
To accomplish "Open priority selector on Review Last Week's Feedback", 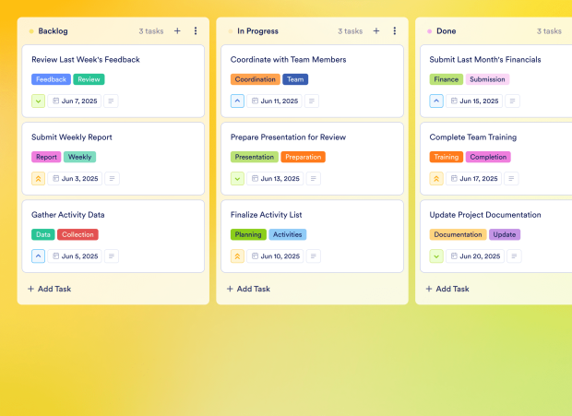I will click(x=38, y=101).
